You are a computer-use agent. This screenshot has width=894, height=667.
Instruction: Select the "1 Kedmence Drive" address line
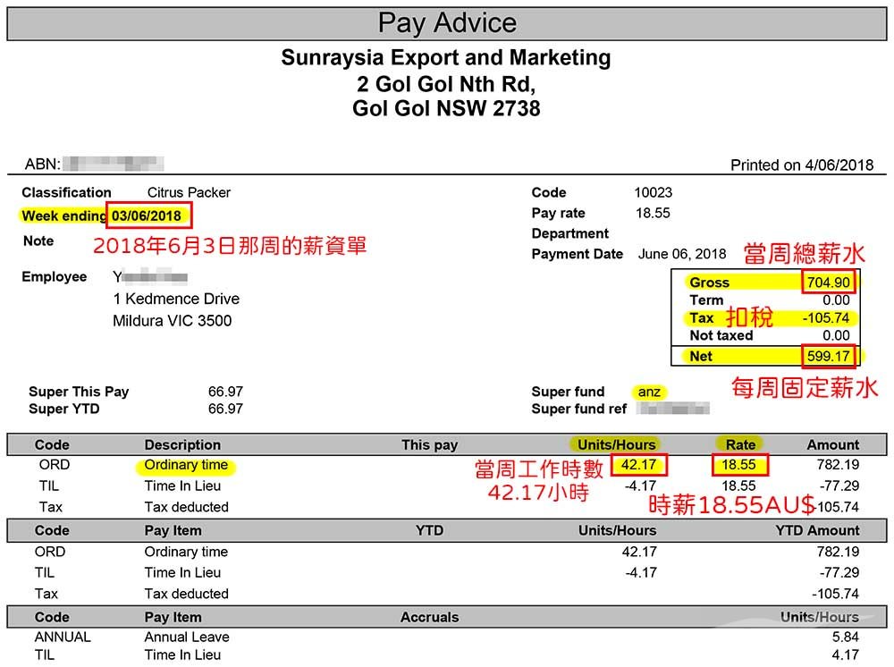tap(176, 299)
